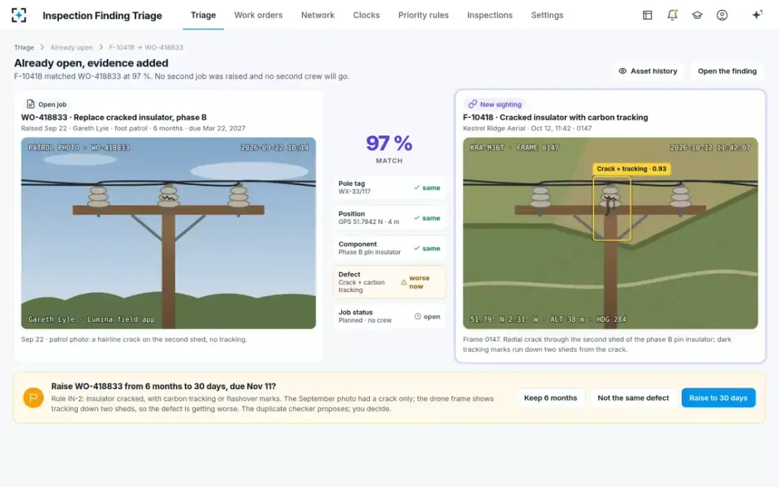Click the Phase B pin insulator component text
The height and width of the screenshot is (487, 779).
[369, 252]
